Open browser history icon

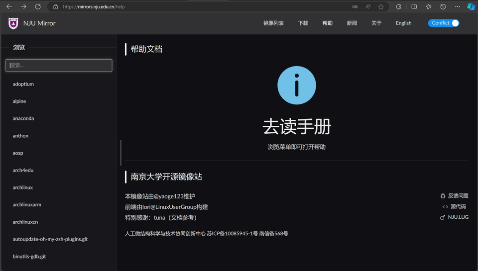click(443, 7)
